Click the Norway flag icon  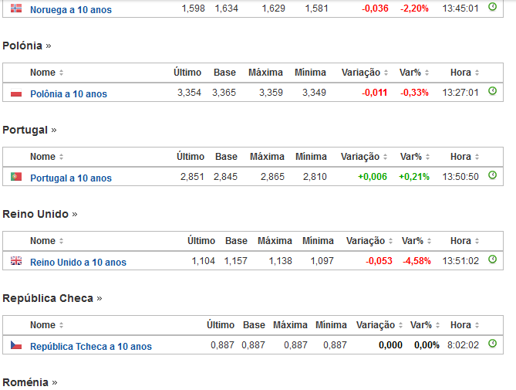(15, 8)
